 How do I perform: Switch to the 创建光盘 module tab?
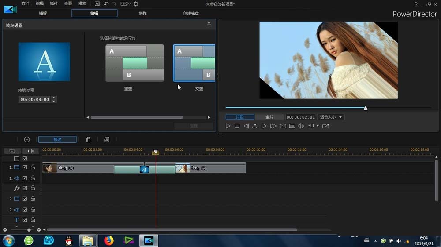[191, 13]
